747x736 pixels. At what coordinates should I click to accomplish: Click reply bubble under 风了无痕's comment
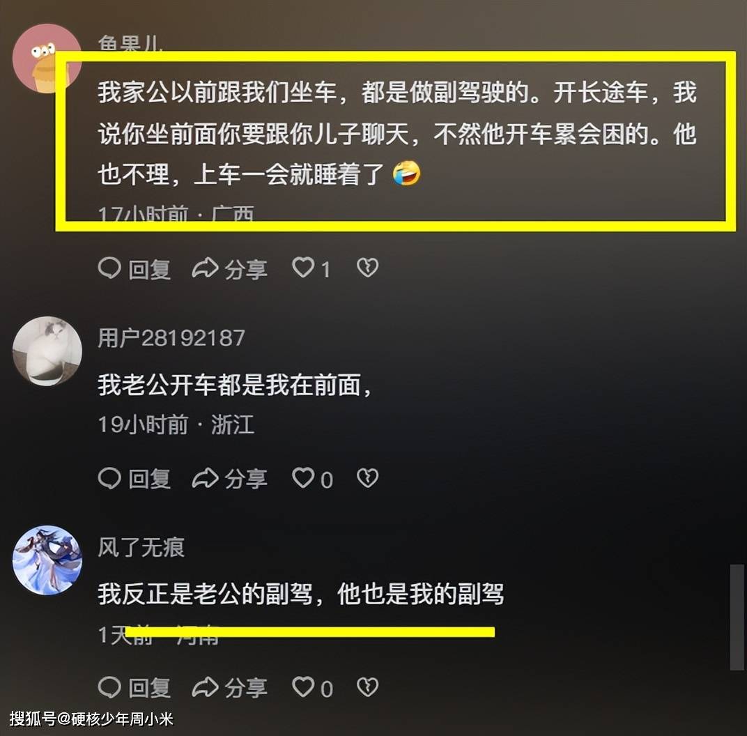pyautogui.click(x=109, y=687)
